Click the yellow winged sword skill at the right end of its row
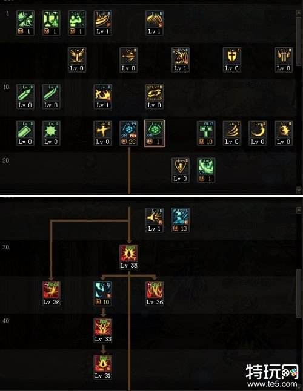The width and height of the screenshot is (303, 391). pos(284,60)
